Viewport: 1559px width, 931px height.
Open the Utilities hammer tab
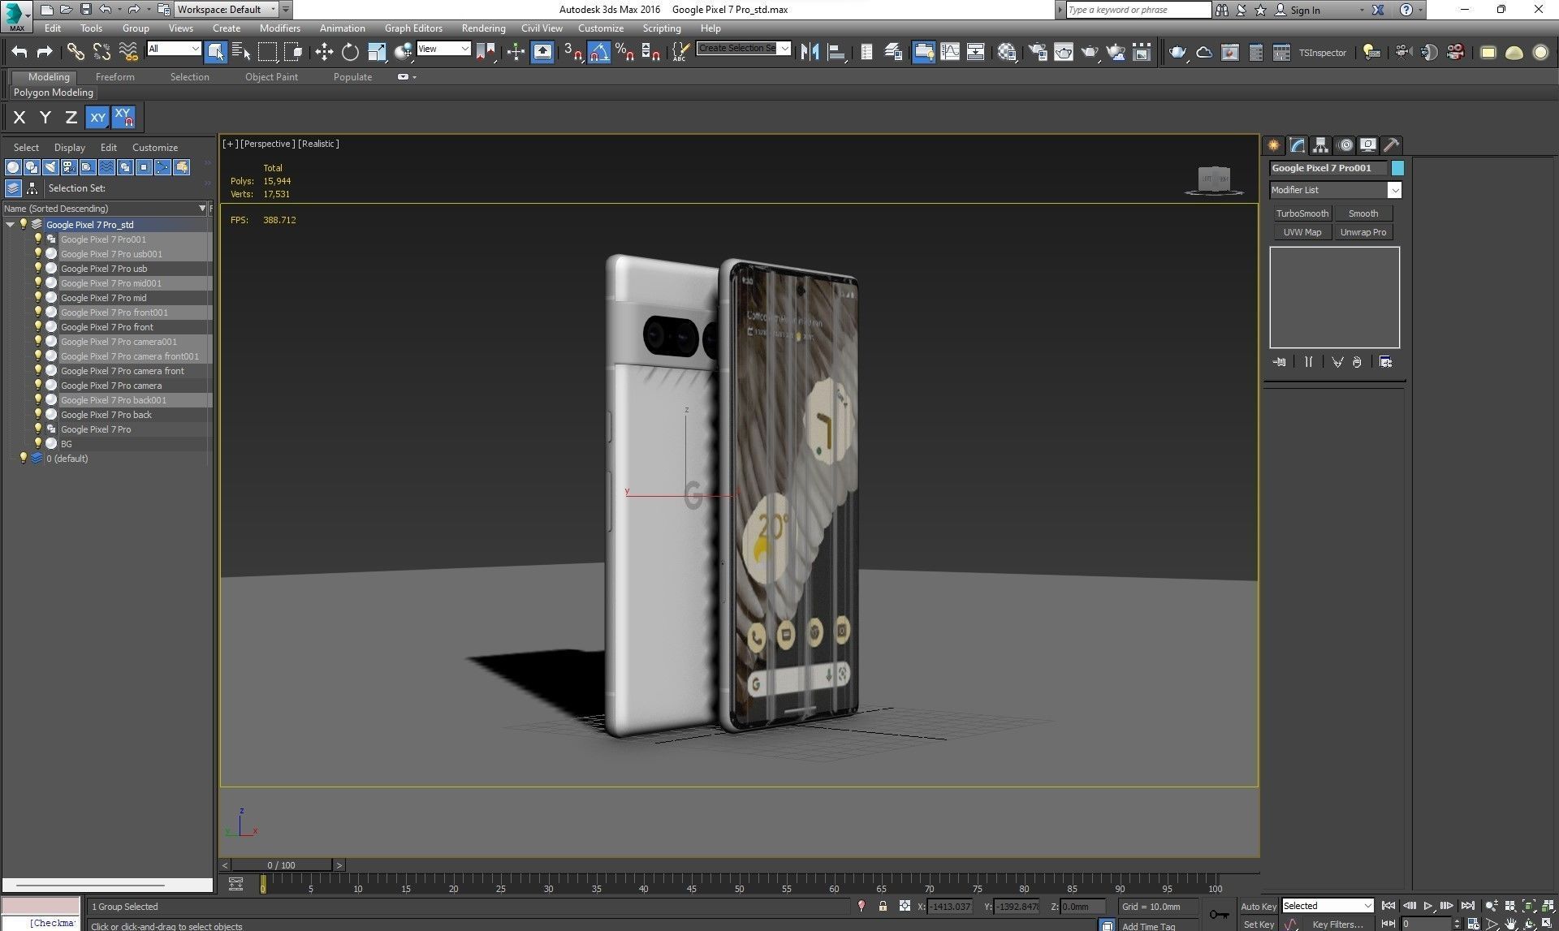click(1392, 145)
